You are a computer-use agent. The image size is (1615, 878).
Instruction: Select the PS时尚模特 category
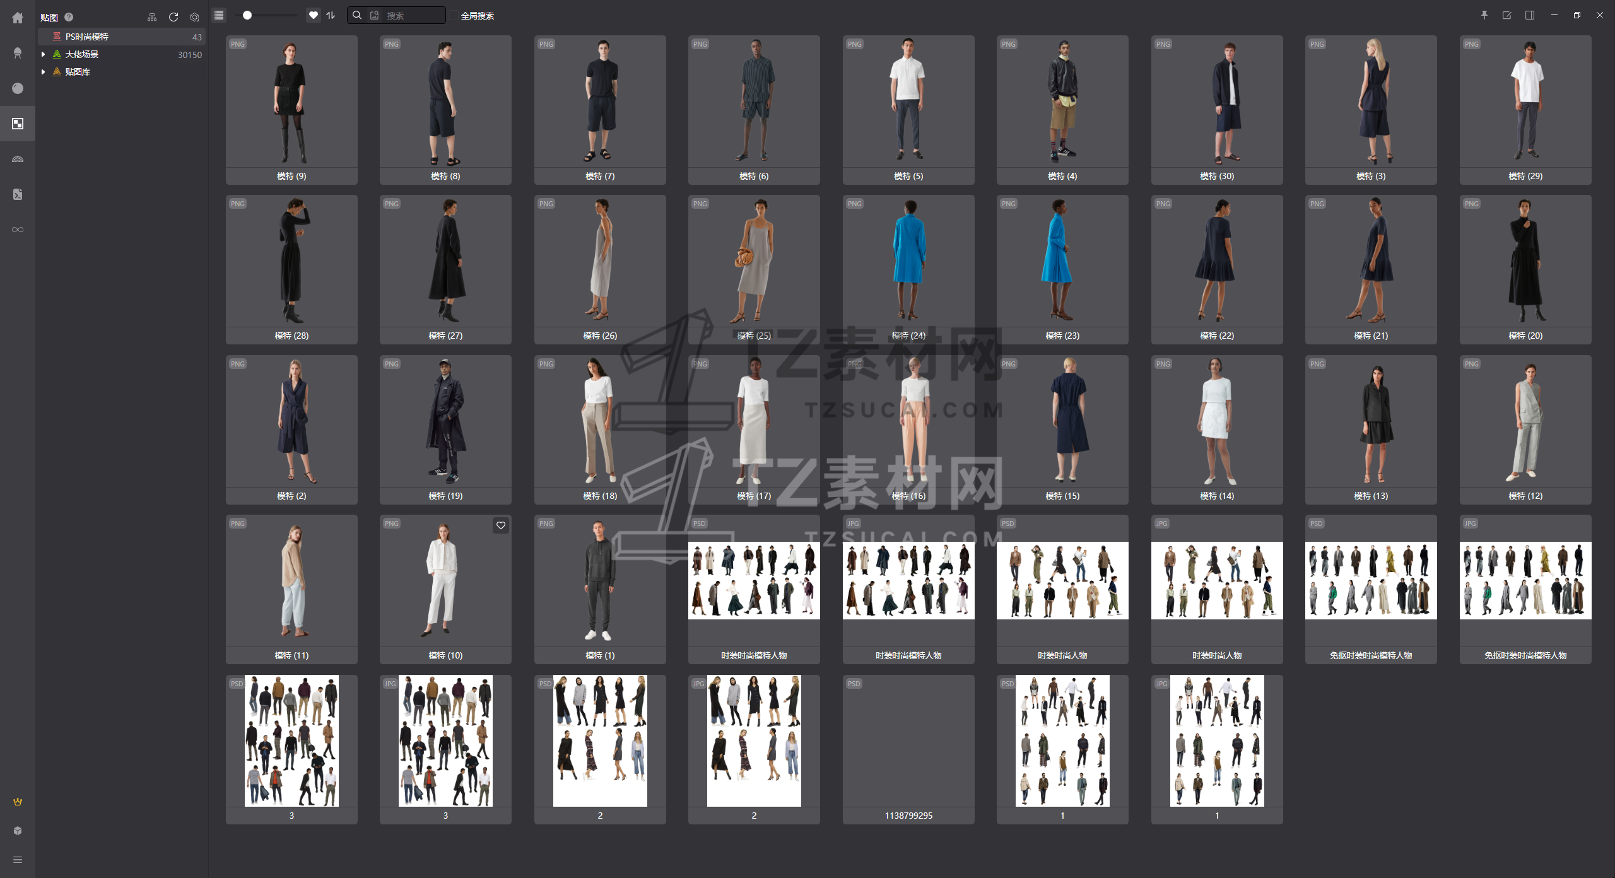[x=87, y=37]
